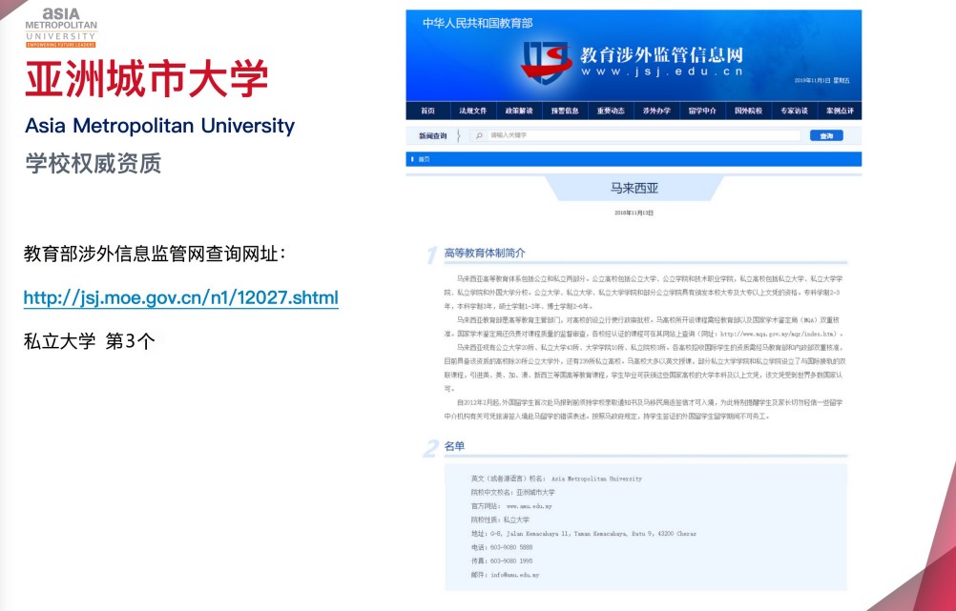Click the date text in banner corner
Screen dimensions: 956x611
[821, 80]
